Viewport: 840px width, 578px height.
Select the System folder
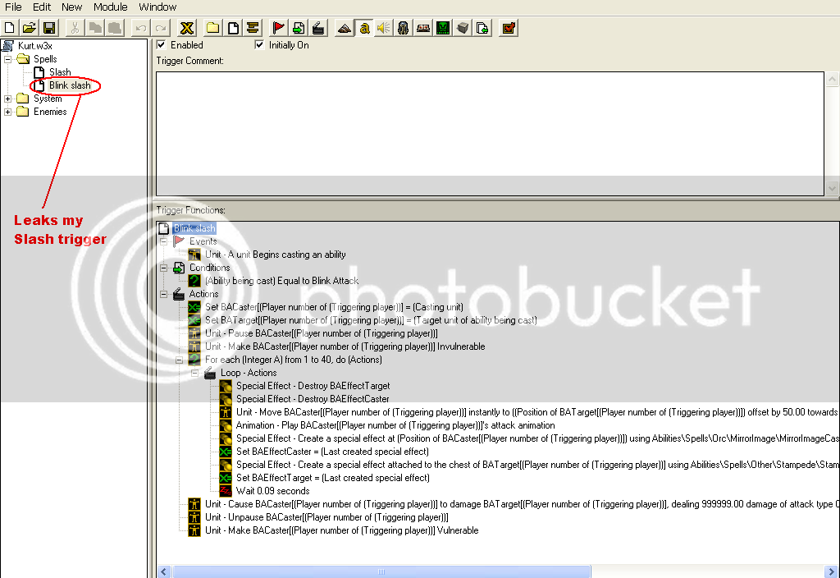coord(48,99)
